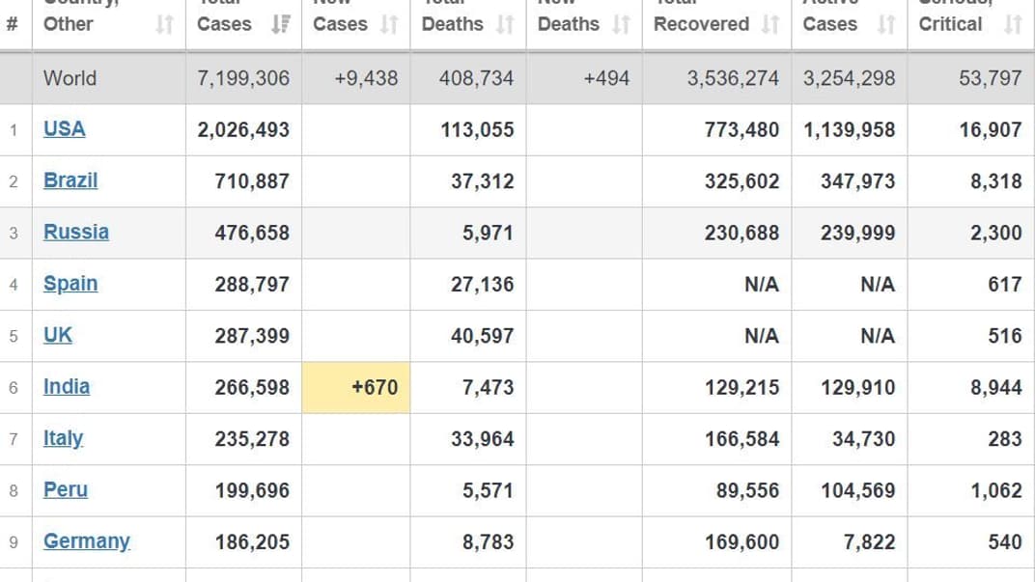
Task: Sort by New Cases using its arrow icon
Action: point(389,24)
